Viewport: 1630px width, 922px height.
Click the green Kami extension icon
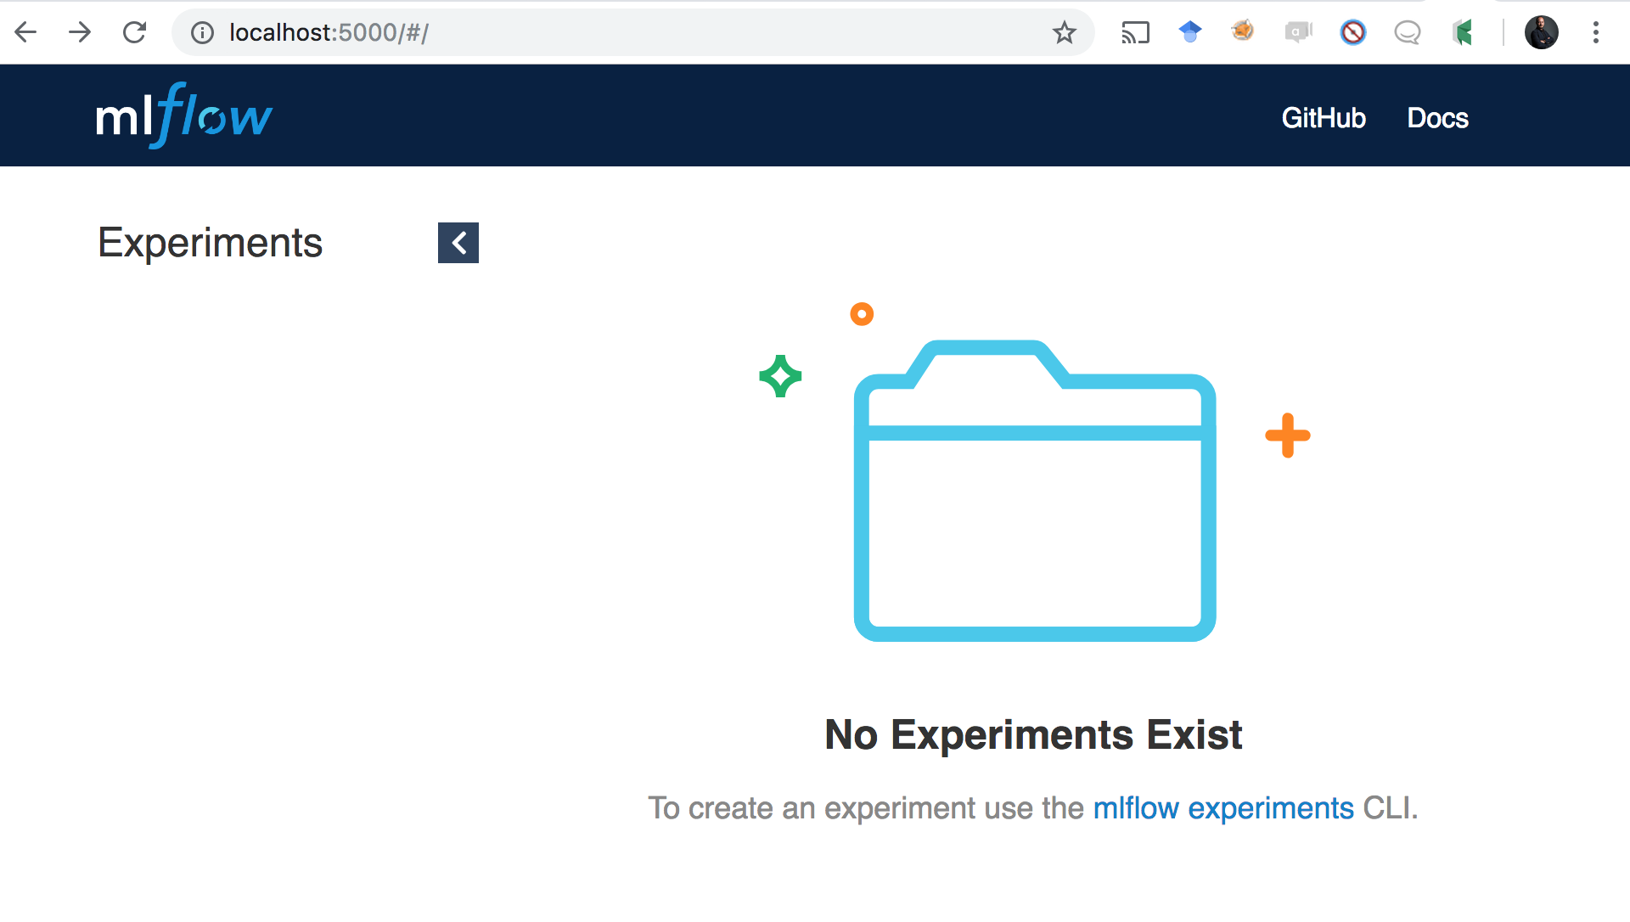coord(1462,32)
